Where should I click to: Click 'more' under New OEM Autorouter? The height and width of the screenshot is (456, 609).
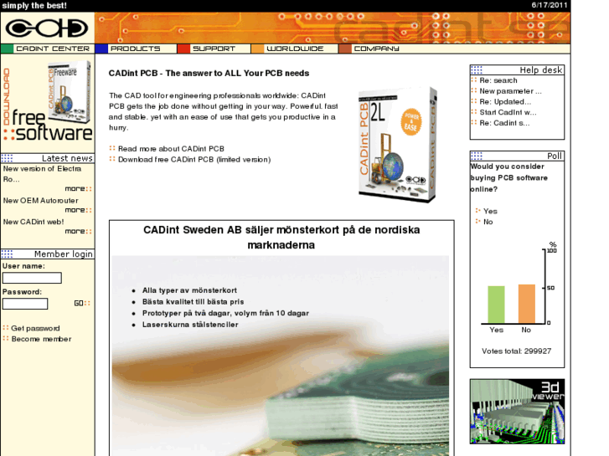(78, 210)
